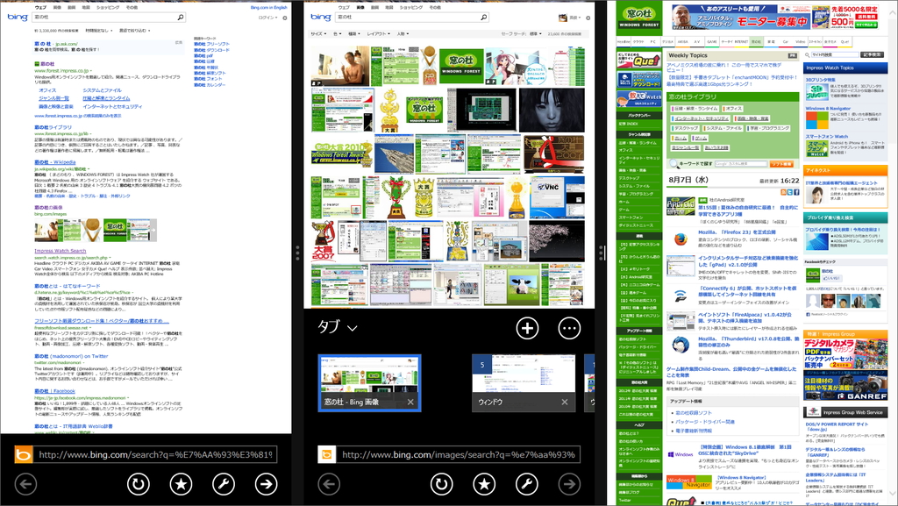898x506 pixels.
Task: Open the オフィス category in 窓の杜ライブラリ box
Action: [733, 108]
